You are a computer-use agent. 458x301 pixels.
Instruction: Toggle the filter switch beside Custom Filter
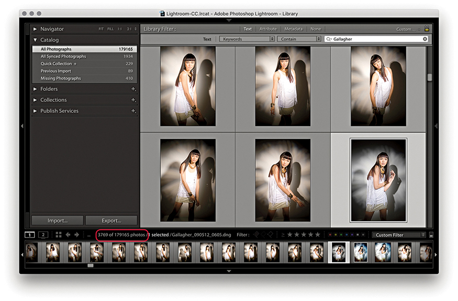click(x=431, y=235)
